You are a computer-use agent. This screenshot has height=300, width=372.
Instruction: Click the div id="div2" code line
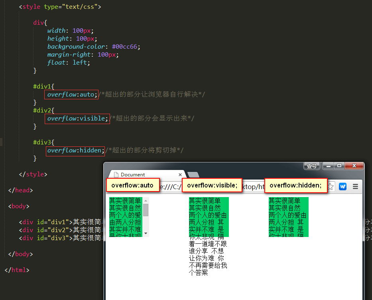click(x=61, y=230)
